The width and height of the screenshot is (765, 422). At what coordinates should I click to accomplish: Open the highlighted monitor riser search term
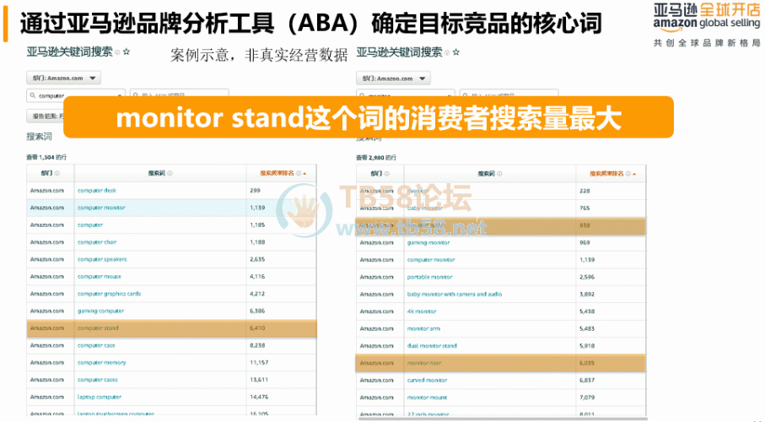tap(424, 363)
